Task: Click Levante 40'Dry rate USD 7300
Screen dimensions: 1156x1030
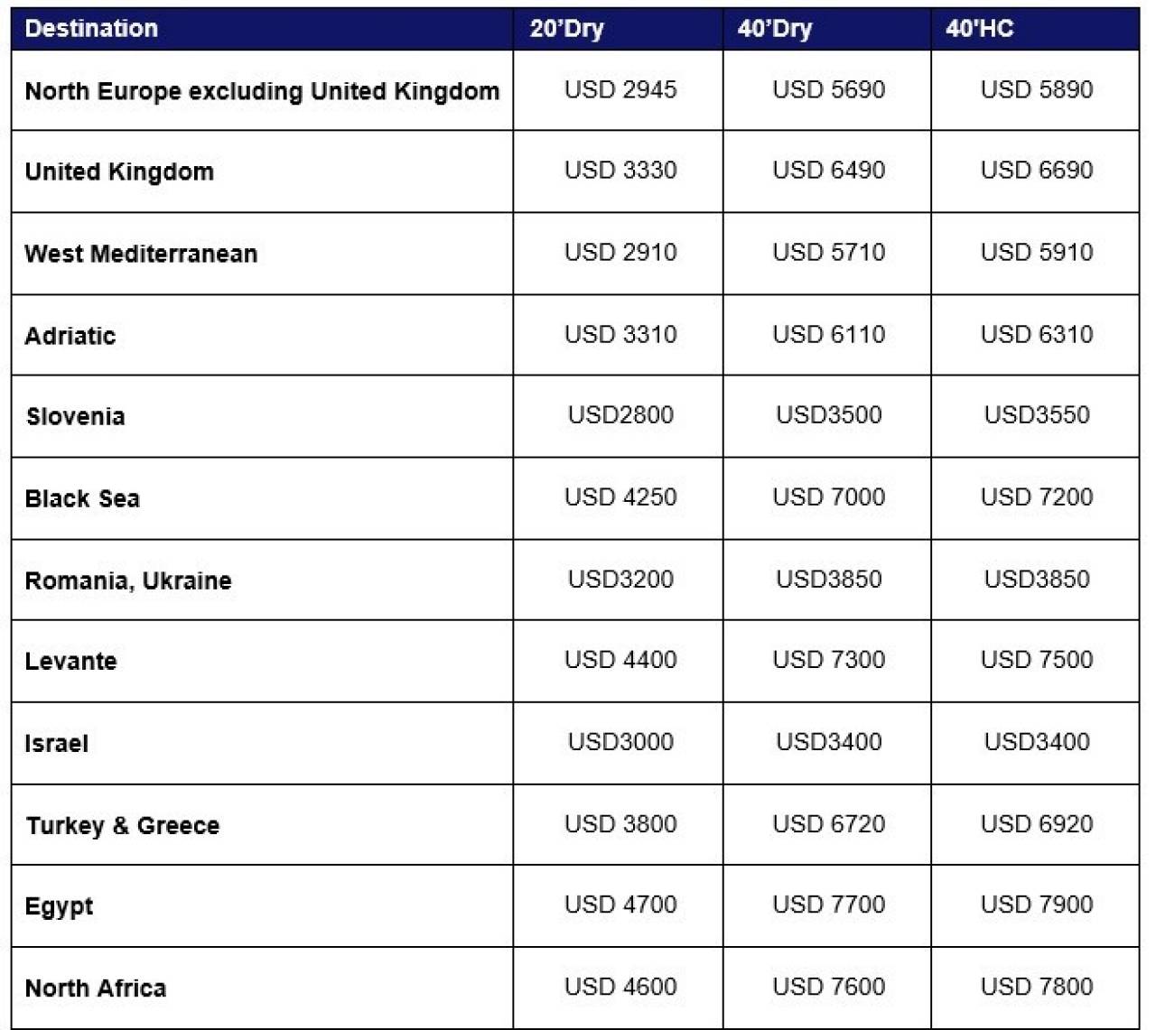Action: (x=829, y=659)
